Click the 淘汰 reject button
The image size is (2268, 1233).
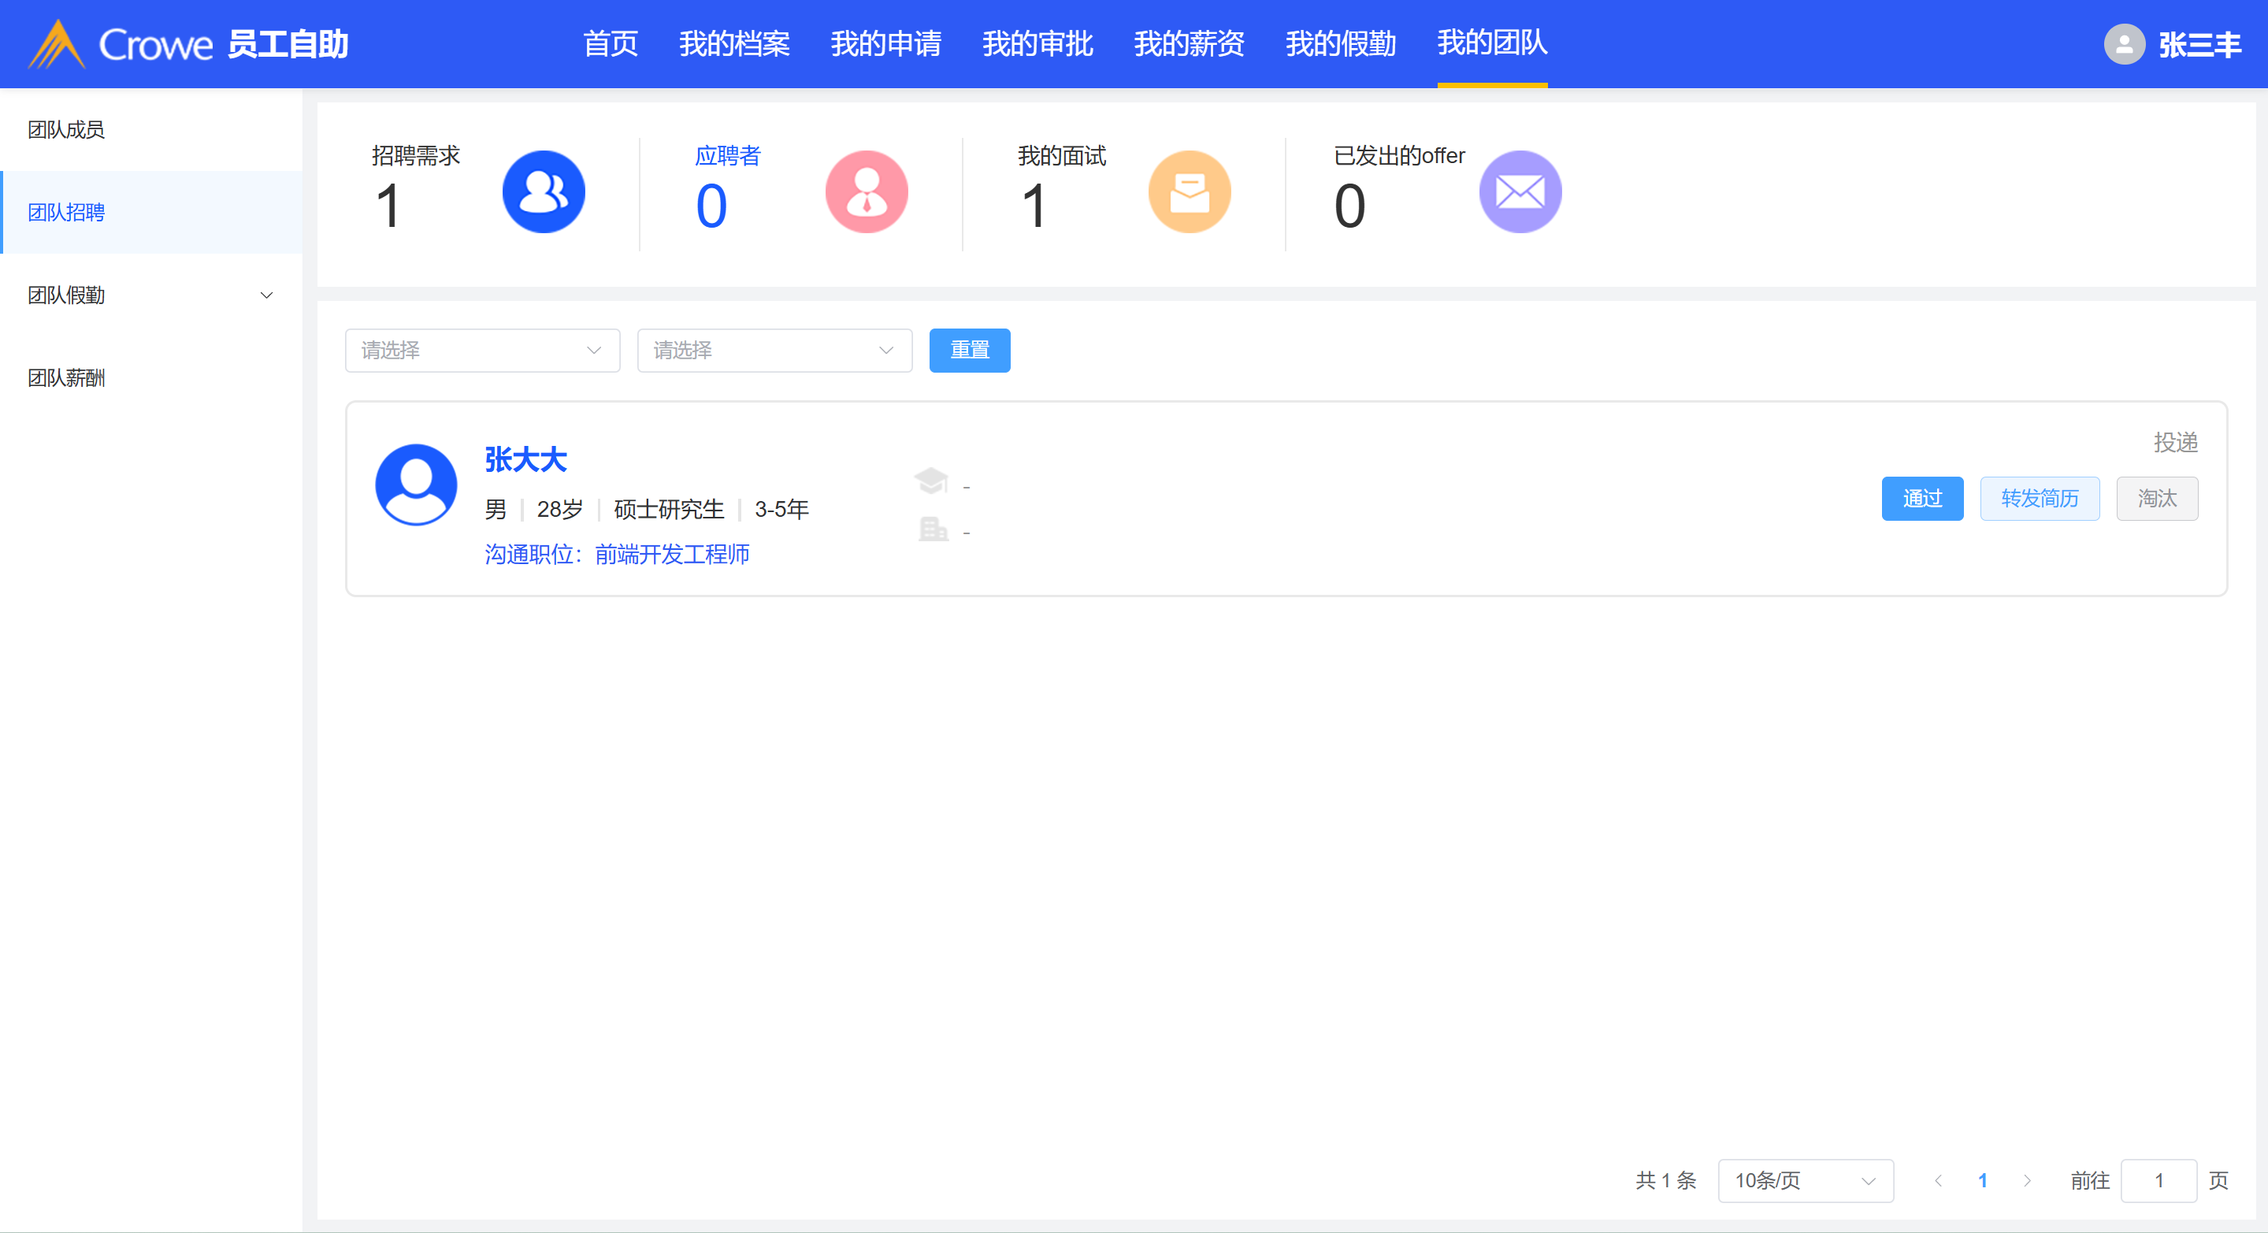click(x=2156, y=499)
